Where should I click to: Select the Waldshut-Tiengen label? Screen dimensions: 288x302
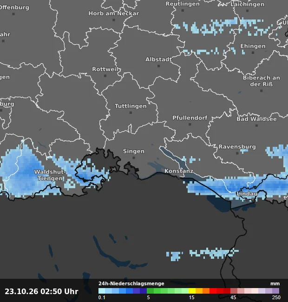[x=50, y=175]
